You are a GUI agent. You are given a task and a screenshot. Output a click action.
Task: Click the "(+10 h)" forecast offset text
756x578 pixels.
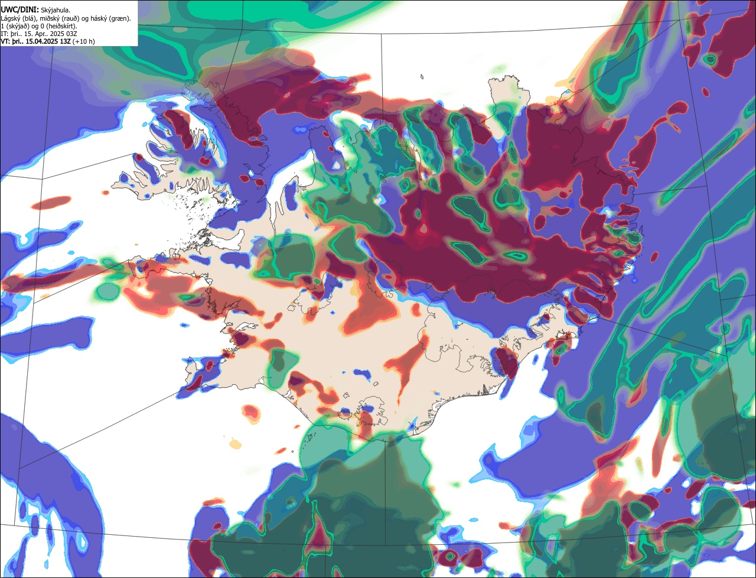click(84, 41)
